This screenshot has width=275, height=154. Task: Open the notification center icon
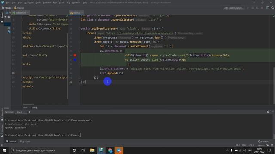tap(269, 151)
